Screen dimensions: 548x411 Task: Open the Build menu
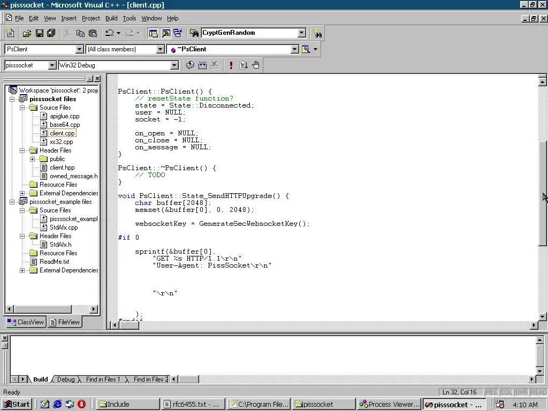(111, 18)
